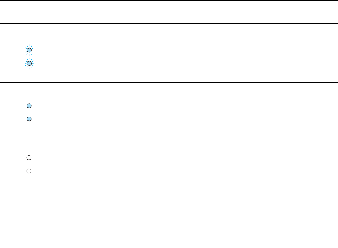Click the upper unlit white light icon
The image size is (338, 248).
tap(29, 158)
